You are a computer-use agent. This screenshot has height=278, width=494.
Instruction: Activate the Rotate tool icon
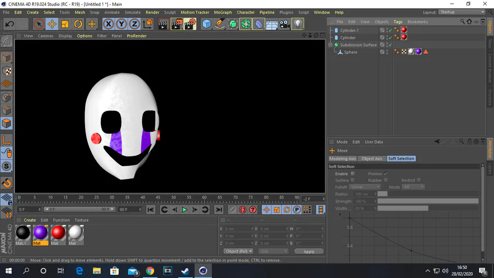click(x=78, y=24)
